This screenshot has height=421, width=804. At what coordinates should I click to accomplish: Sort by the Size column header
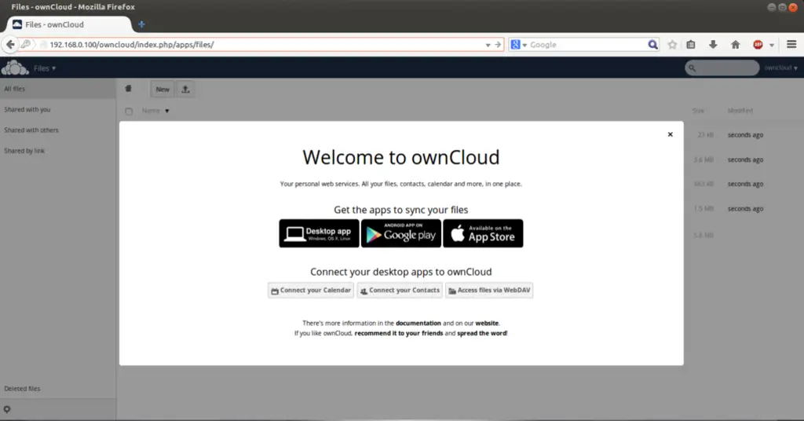coord(698,111)
